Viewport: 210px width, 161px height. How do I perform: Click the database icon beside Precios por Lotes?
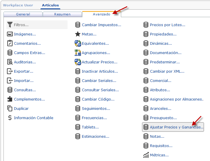146,25
